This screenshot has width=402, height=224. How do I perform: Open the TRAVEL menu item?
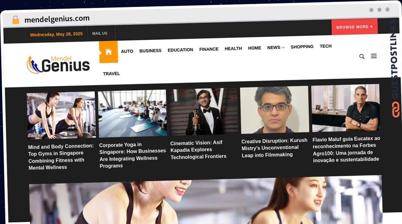[112, 74]
